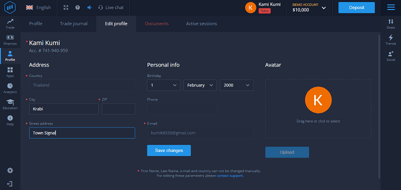Open settings gear icon
Viewport: 401px width, 190px height.
(10, 170)
